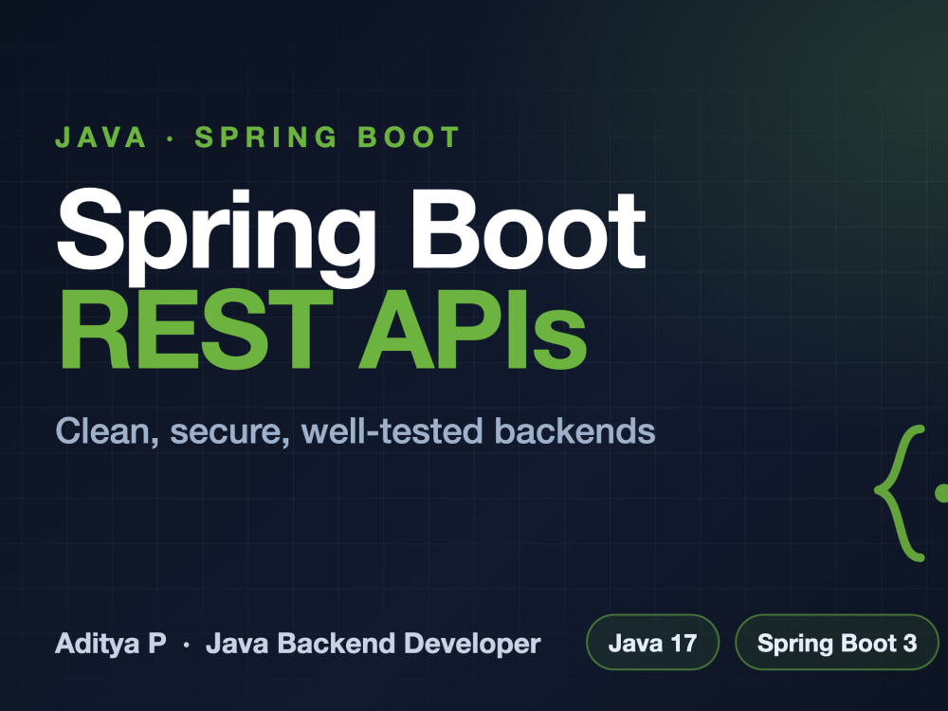Click the white 'Spring Boot' headline

[x=352, y=236]
